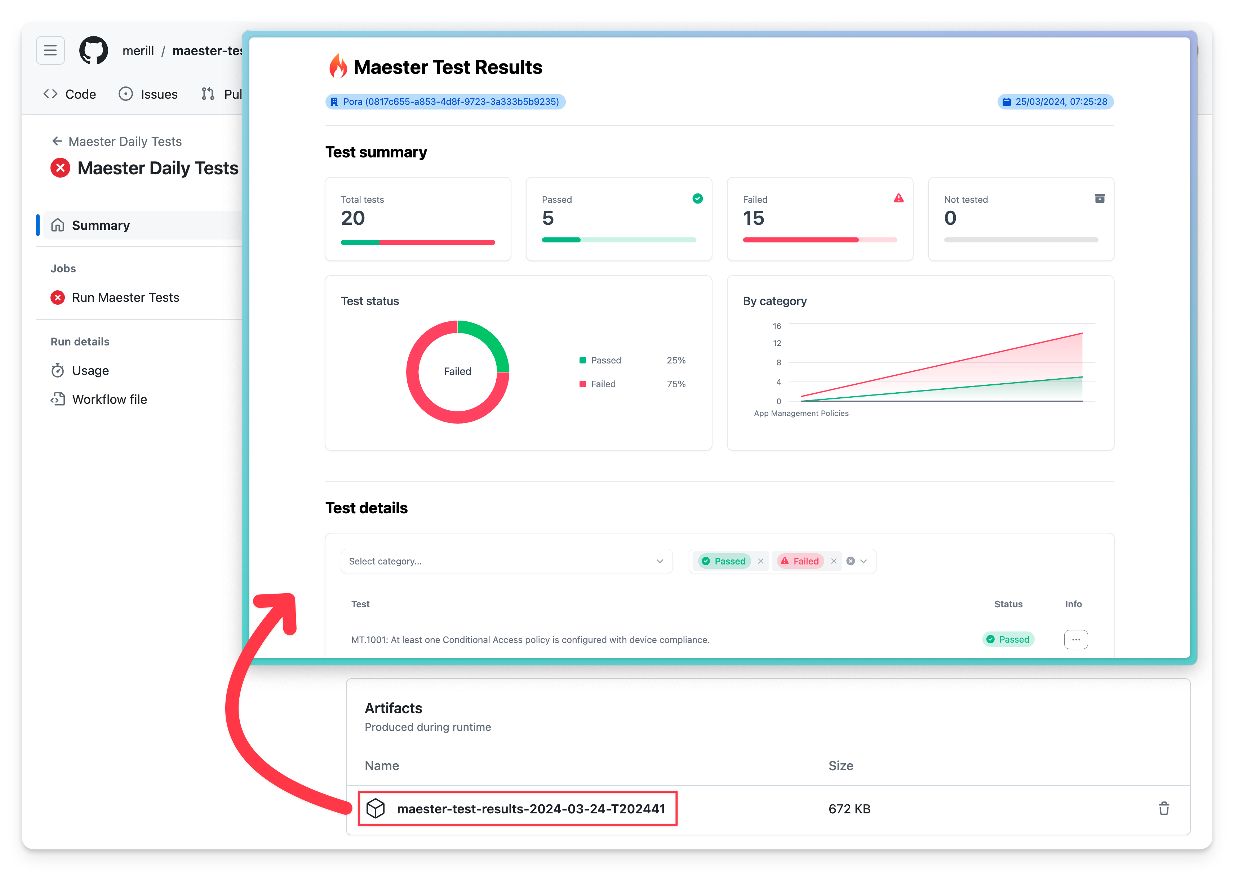This screenshot has height=871, width=1234.
Task: Open the Workflow file link
Action: coord(109,399)
